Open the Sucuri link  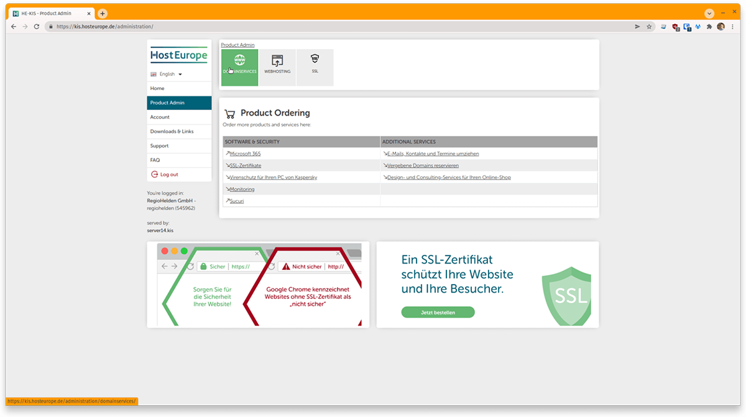click(x=237, y=201)
